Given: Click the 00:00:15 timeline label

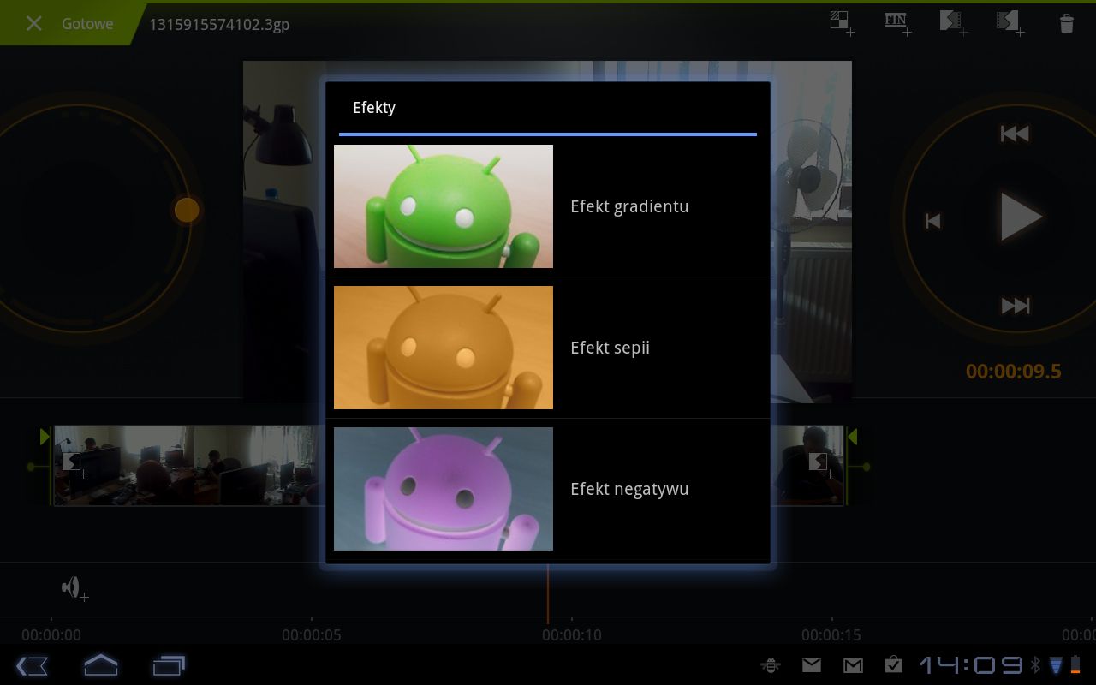Looking at the screenshot, I should 831,635.
